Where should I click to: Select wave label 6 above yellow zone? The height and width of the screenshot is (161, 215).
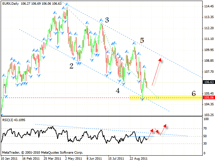coord(193,94)
